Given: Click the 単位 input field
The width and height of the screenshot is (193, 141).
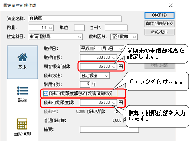Looking at the screenshot, I should click(x=79, y=28).
